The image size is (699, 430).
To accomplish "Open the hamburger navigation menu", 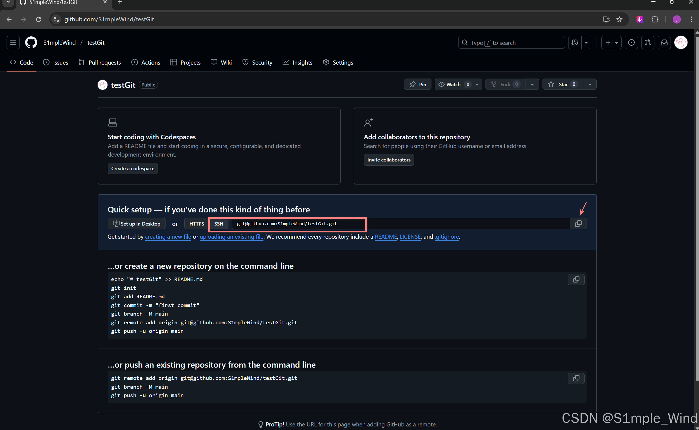I will [13, 43].
